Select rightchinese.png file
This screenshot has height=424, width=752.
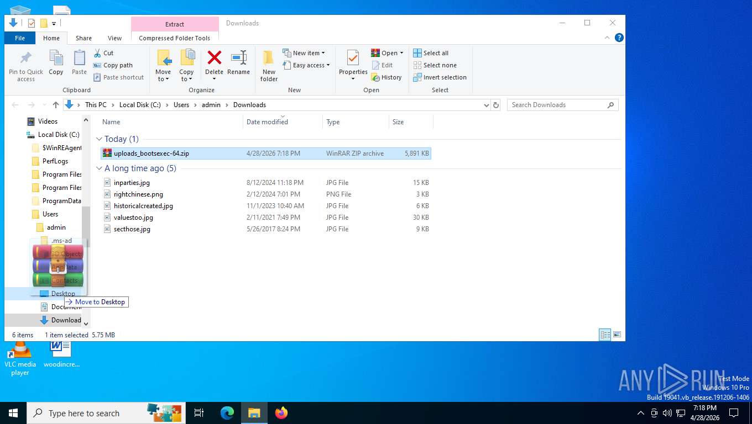point(266,194)
